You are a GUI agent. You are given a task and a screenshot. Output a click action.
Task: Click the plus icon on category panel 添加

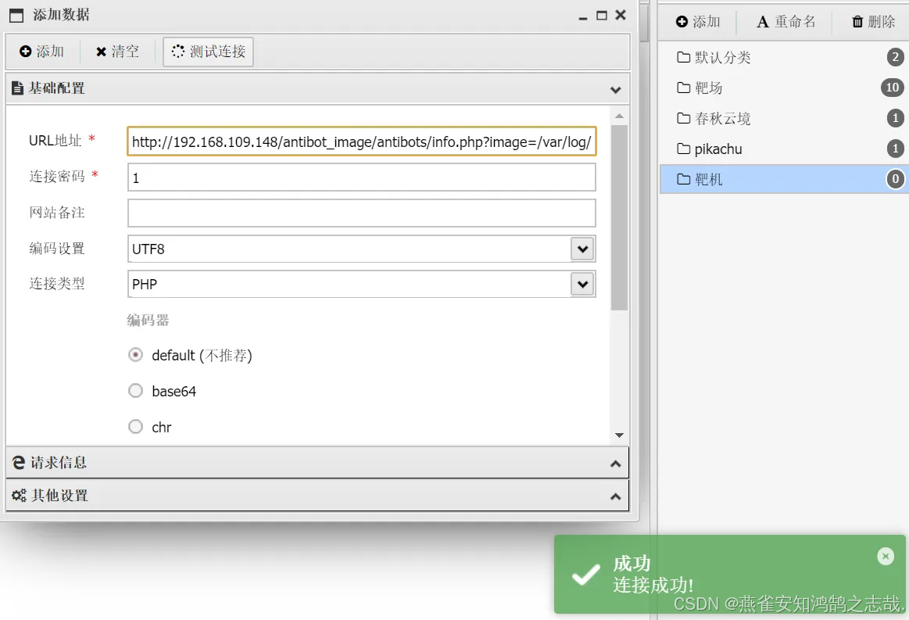point(682,21)
